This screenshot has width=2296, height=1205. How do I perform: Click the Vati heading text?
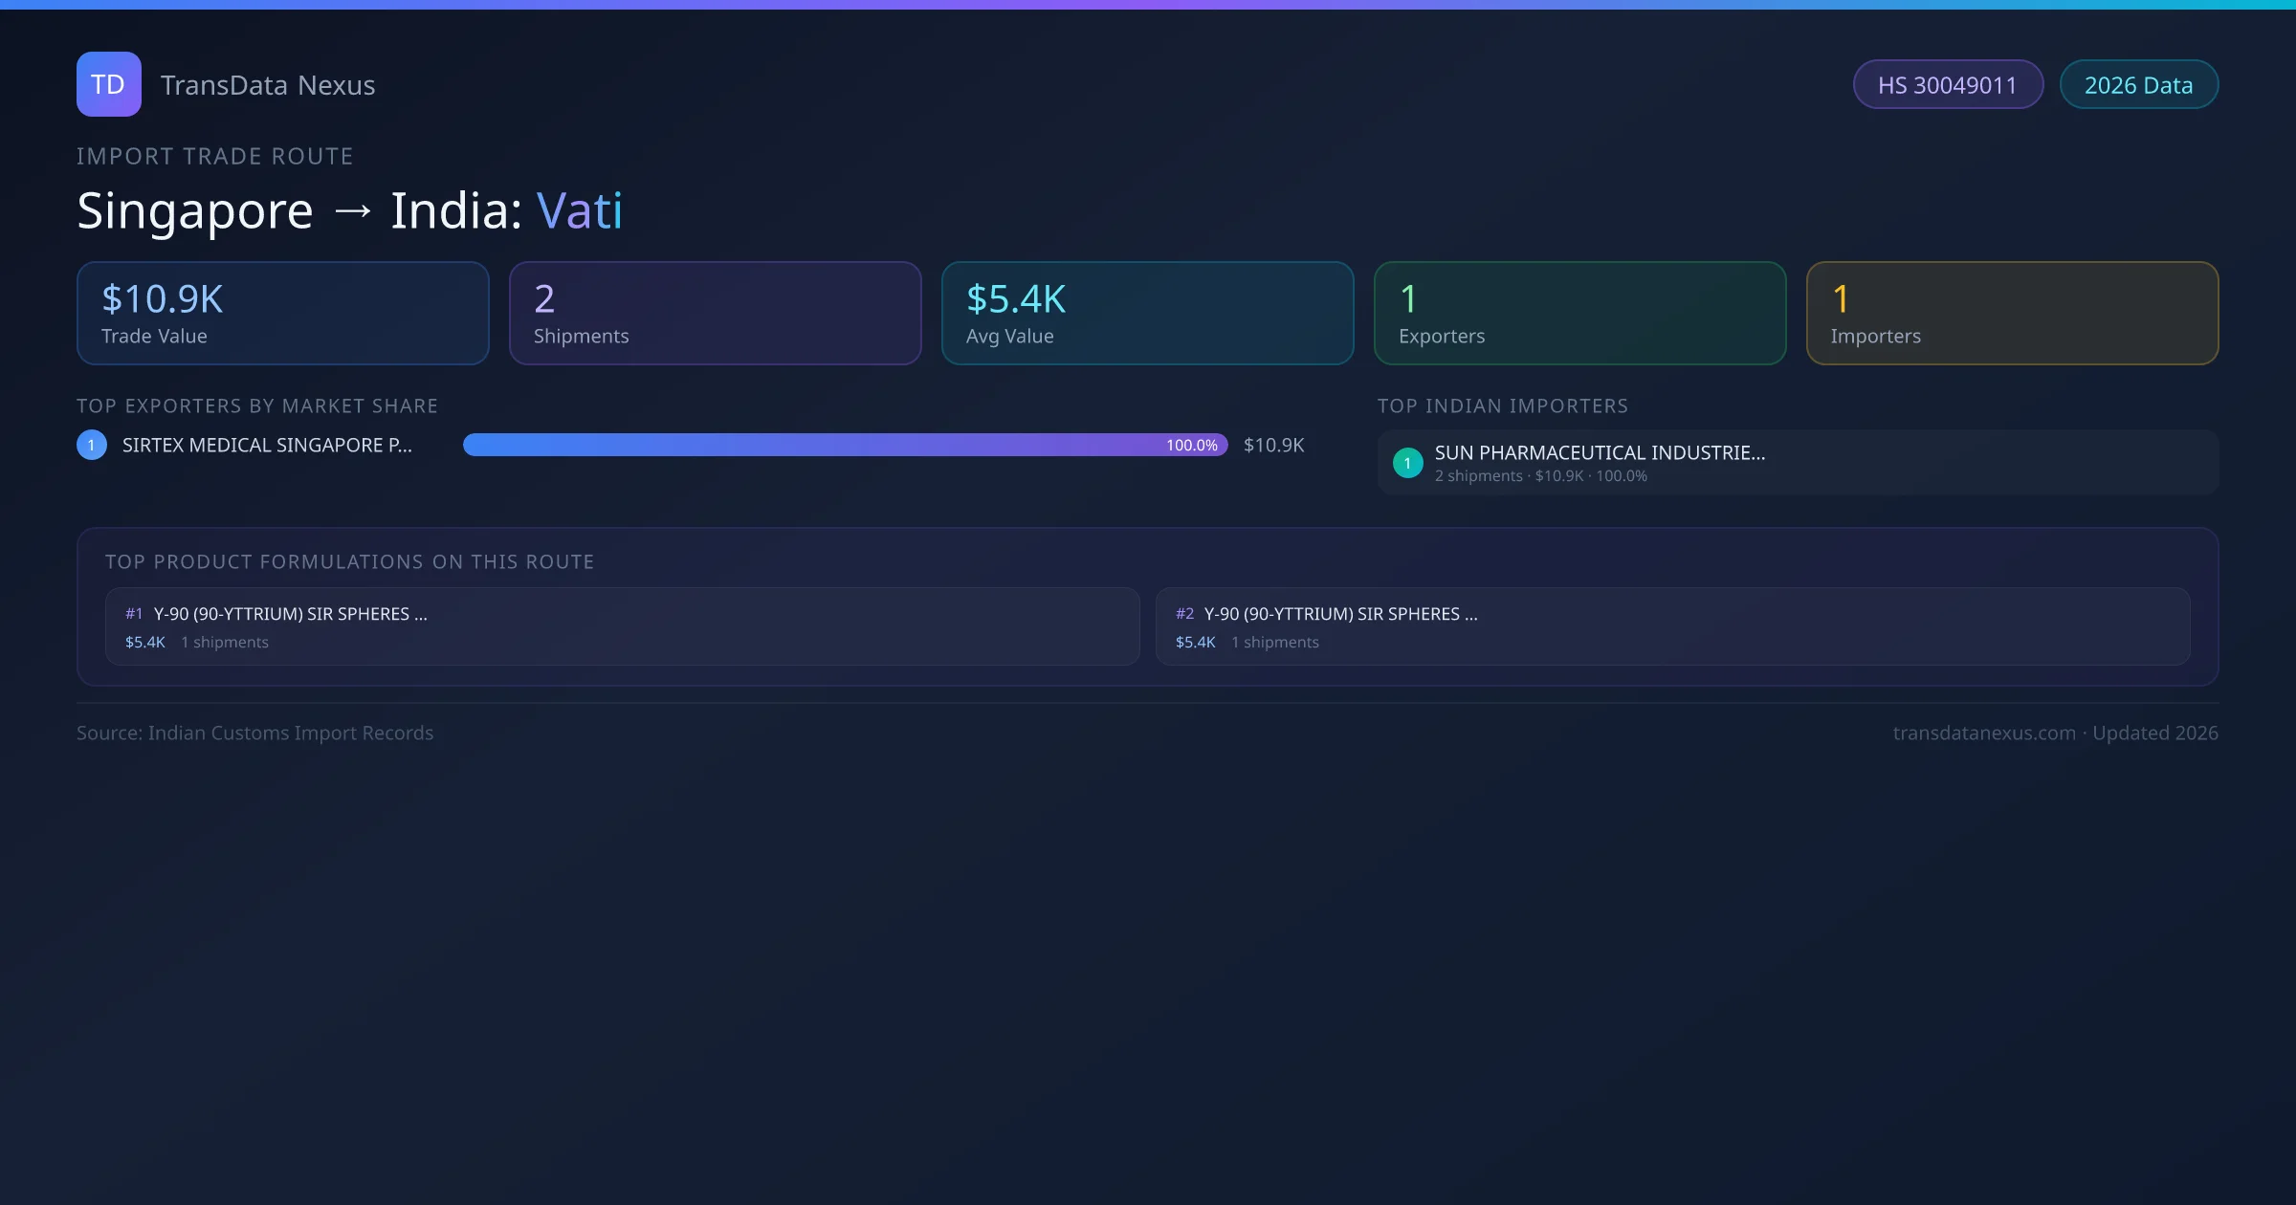tap(580, 210)
